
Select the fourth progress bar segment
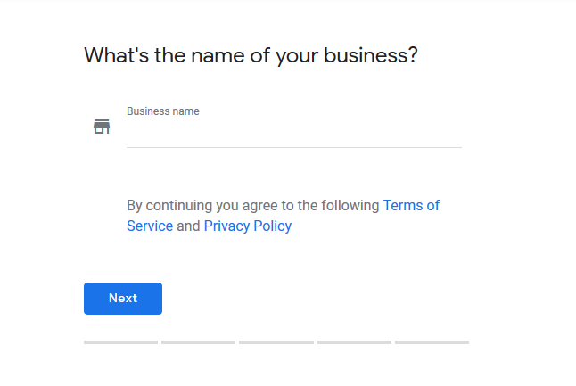[x=354, y=342]
